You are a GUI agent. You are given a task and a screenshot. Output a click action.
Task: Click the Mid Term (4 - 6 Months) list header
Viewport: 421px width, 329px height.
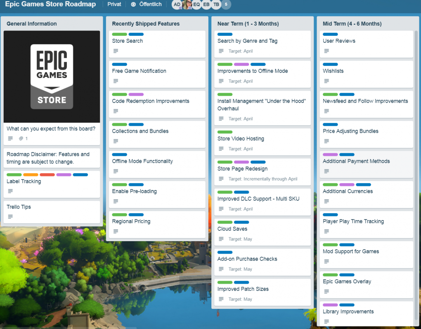tap(352, 23)
